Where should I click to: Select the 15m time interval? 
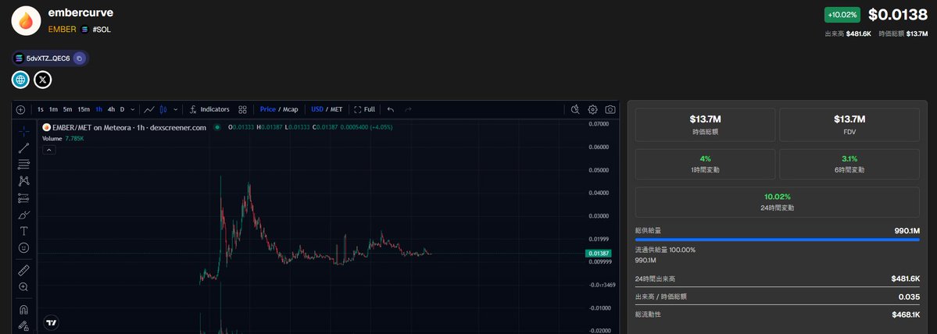pyautogui.click(x=84, y=110)
